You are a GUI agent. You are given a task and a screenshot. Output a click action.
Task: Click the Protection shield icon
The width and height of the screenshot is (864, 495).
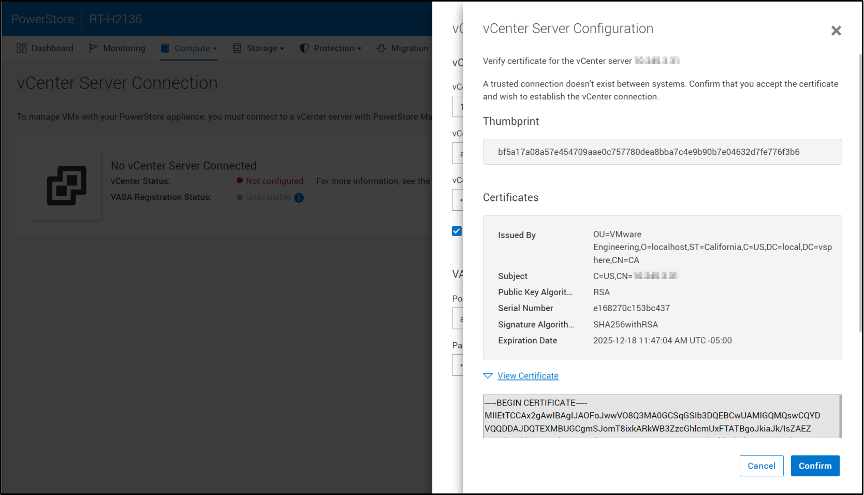[304, 48]
